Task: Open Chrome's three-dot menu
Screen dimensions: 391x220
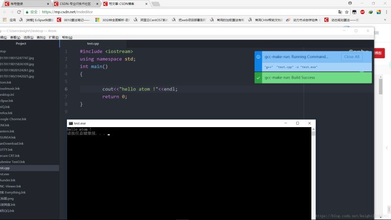Action: tap(386, 12)
